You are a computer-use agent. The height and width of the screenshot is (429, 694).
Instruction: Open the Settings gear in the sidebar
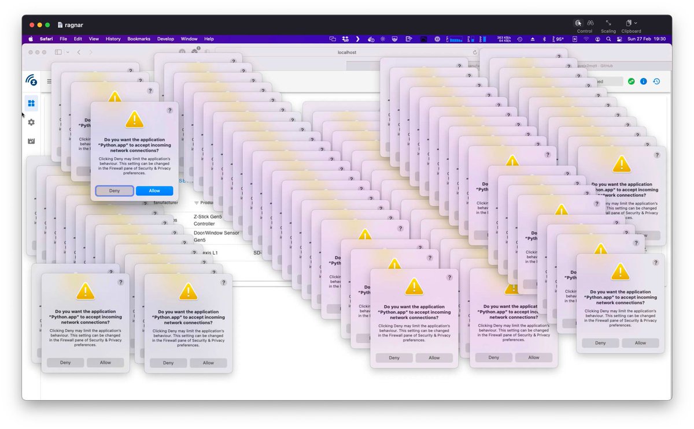tap(31, 122)
